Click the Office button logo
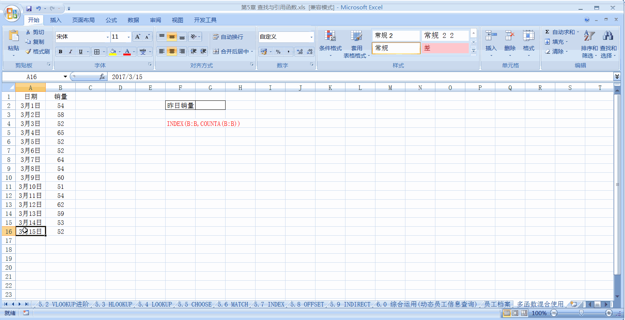 (x=12, y=13)
